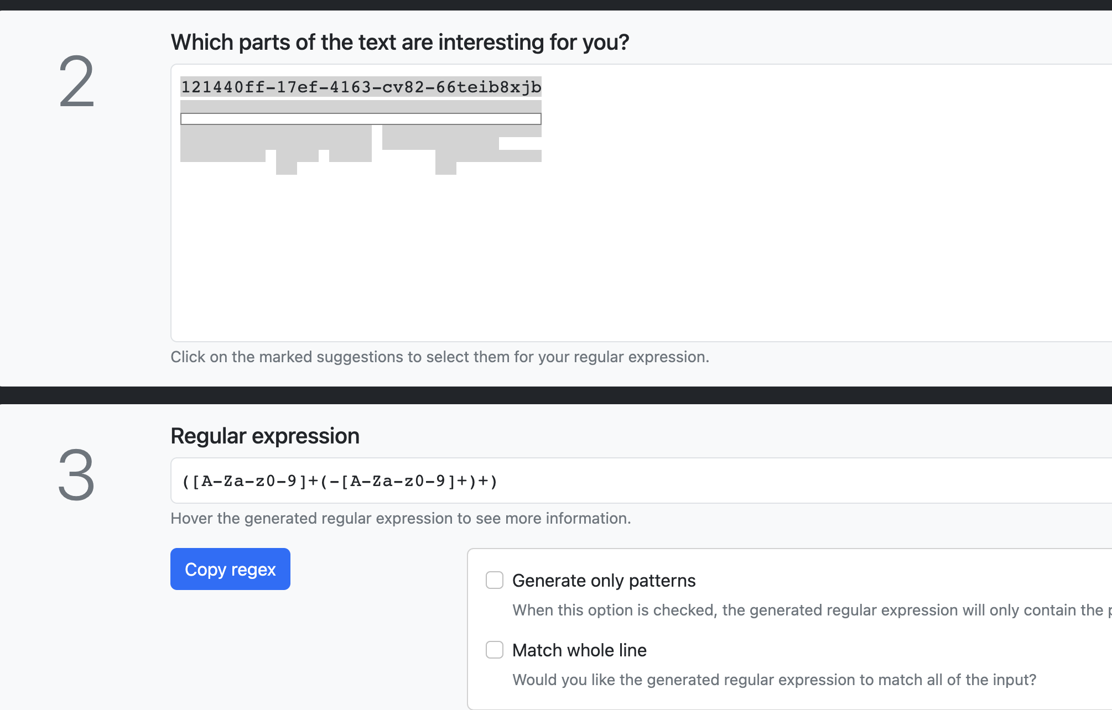Click the large step number 3

pos(76,476)
